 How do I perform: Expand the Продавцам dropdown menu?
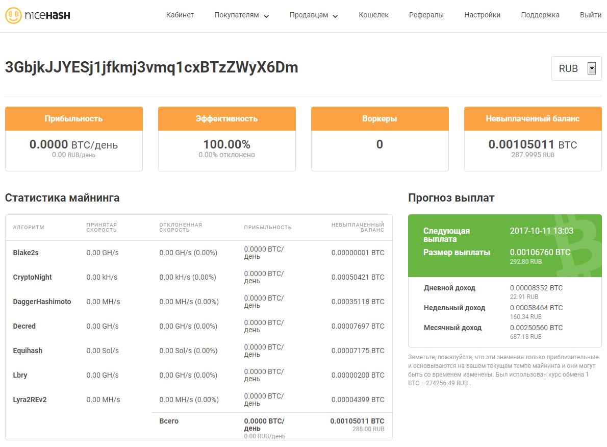pos(314,15)
